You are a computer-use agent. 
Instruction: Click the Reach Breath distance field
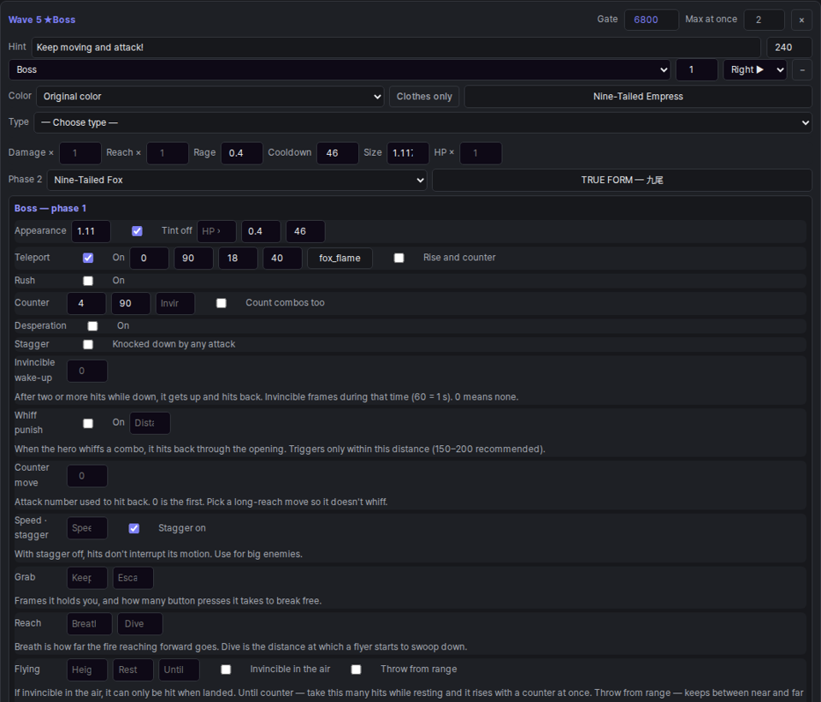90,623
